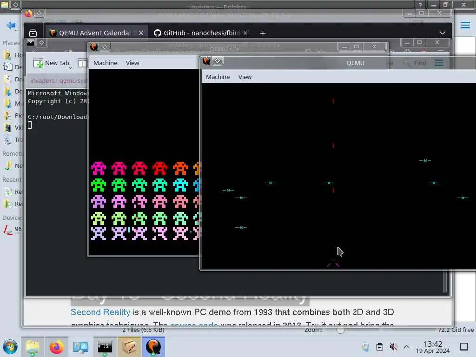Close the QEMU Advent Calendar tab

click(x=141, y=33)
